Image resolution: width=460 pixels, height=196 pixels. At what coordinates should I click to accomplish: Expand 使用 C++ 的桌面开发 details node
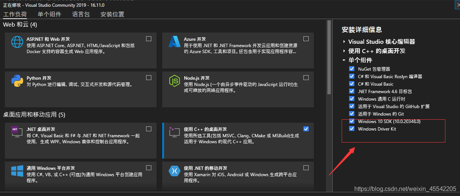(344, 51)
